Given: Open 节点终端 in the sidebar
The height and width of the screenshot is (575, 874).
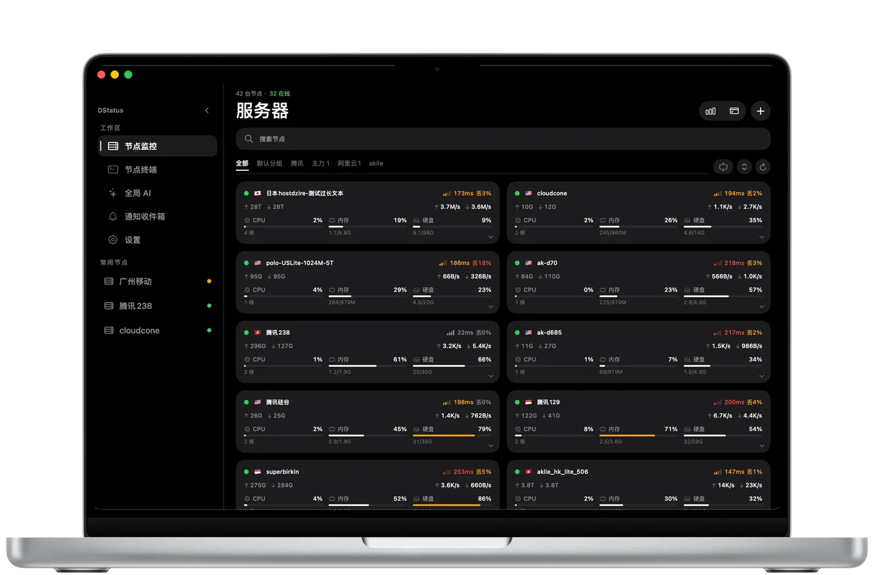Looking at the screenshot, I should click(x=158, y=170).
